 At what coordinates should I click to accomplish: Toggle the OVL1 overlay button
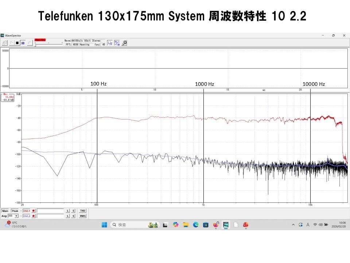tap(27, 211)
